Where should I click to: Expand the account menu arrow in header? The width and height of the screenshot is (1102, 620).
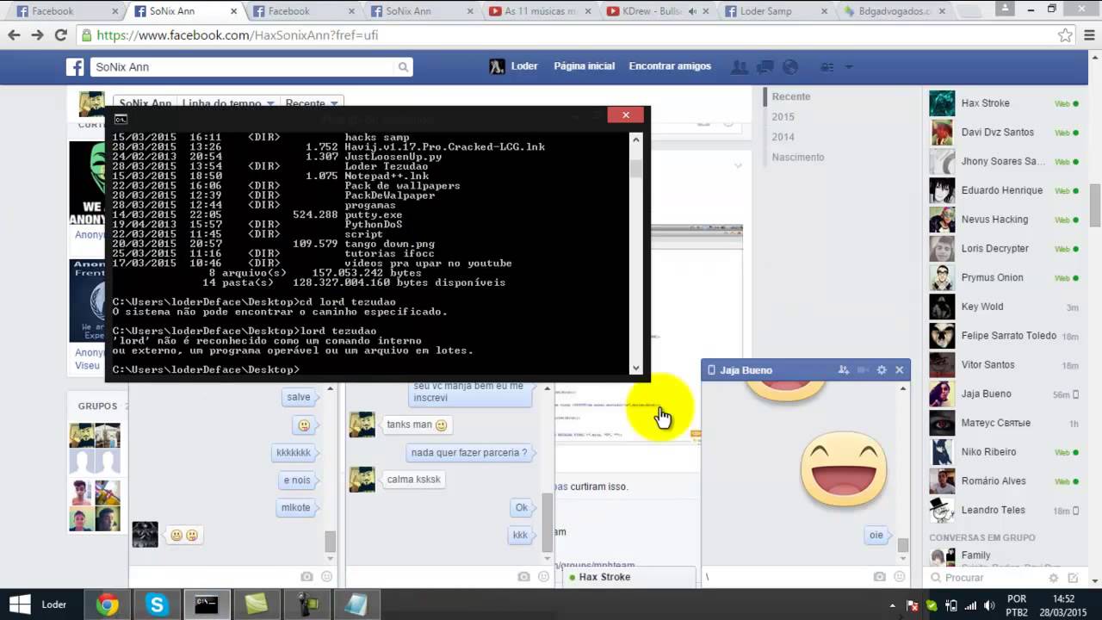(849, 67)
